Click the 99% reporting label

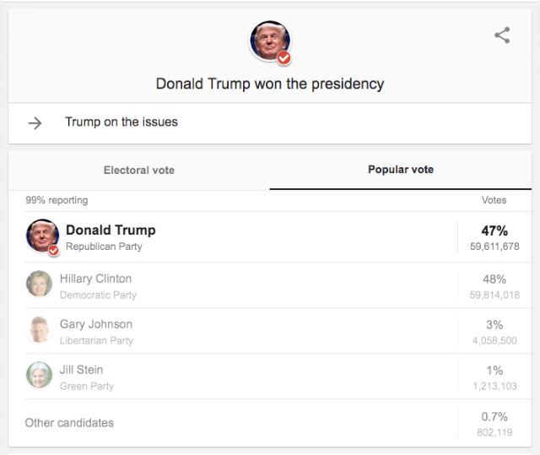point(57,200)
